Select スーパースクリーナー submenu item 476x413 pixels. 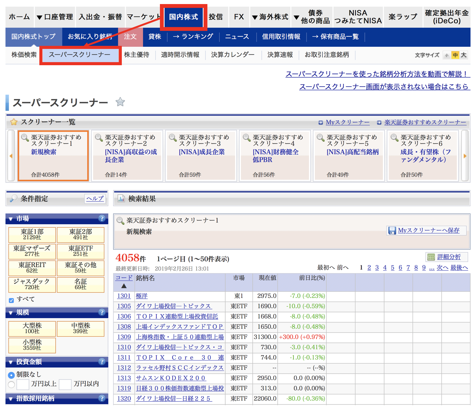tap(80, 55)
